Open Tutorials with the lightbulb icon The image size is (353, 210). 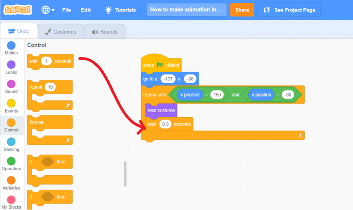point(120,10)
